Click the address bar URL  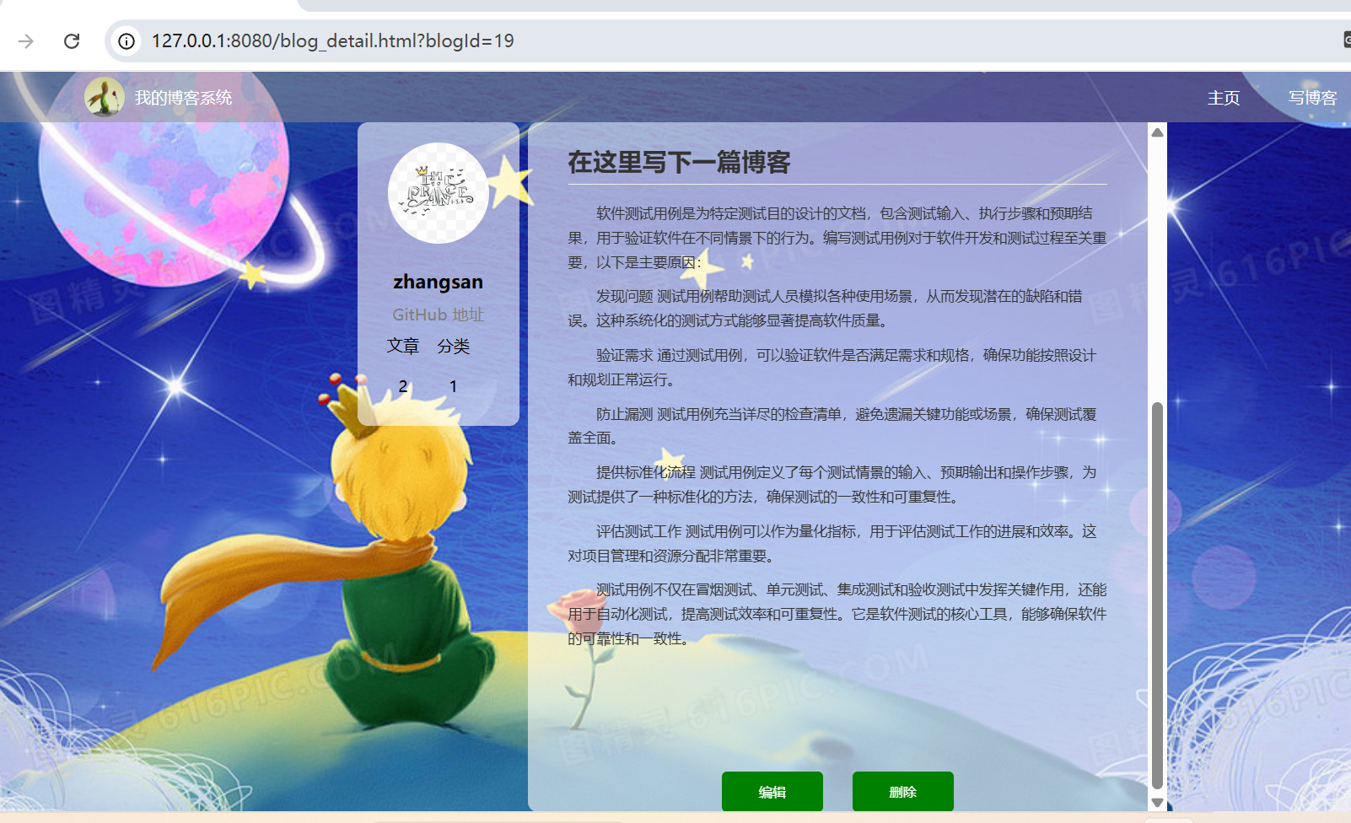pyautogui.click(x=332, y=41)
